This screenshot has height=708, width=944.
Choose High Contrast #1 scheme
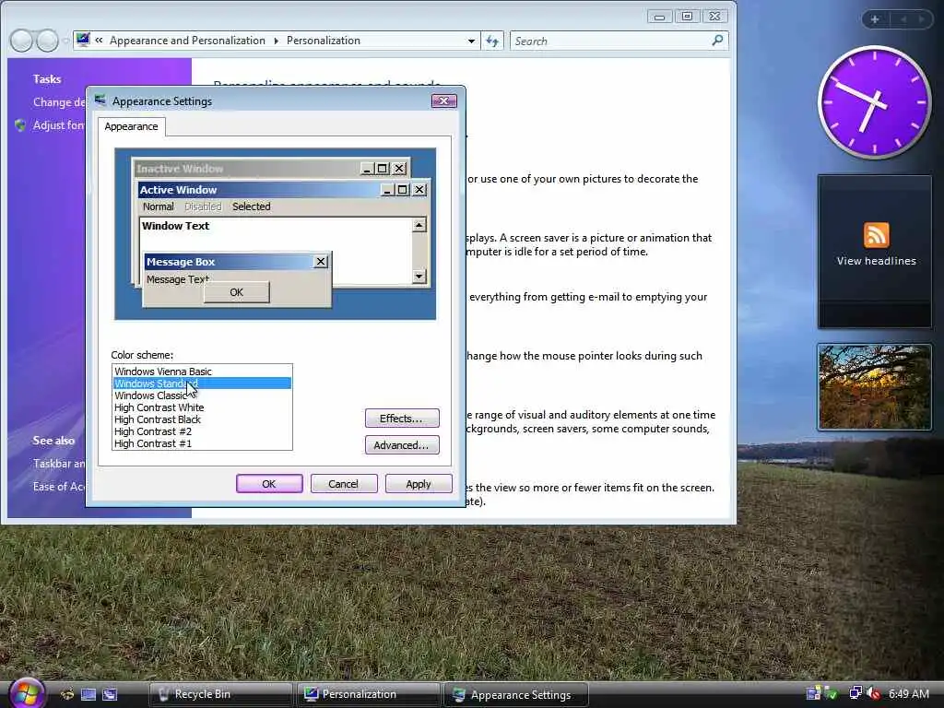point(202,443)
